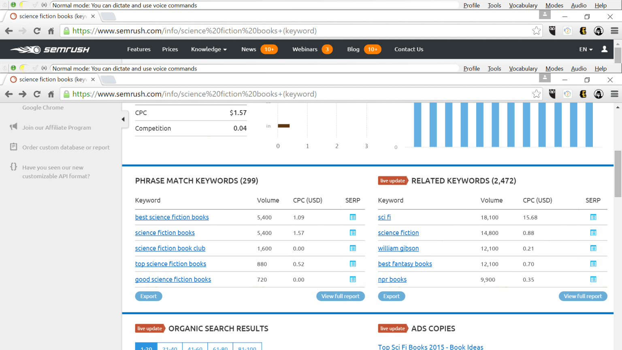Open the 'science fiction book club' keyword link

[170, 248]
